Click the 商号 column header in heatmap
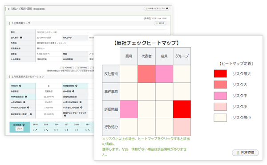Image resolution: width=267 pixels, height=165 pixels. pos(129,56)
